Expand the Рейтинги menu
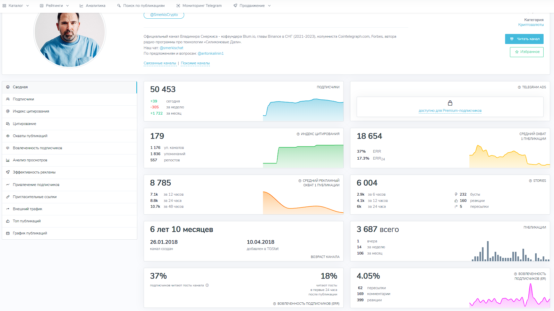Viewport: 554px width, 311px height. click(x=54, y=6)
